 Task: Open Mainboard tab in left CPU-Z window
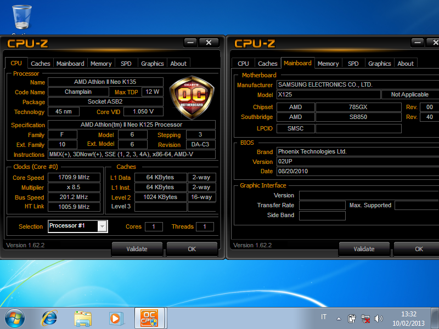pos(70,64)
